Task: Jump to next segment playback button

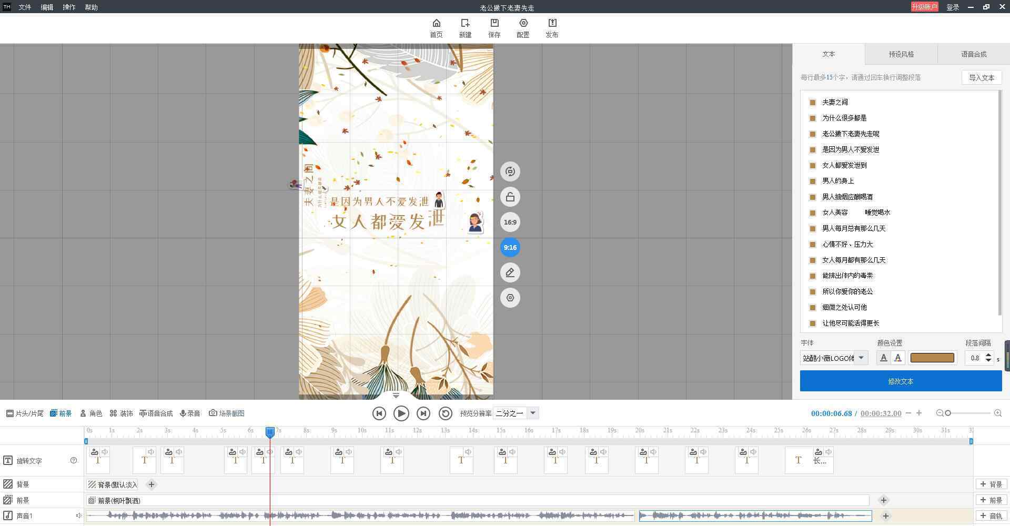Action: [x=423, y=413]
